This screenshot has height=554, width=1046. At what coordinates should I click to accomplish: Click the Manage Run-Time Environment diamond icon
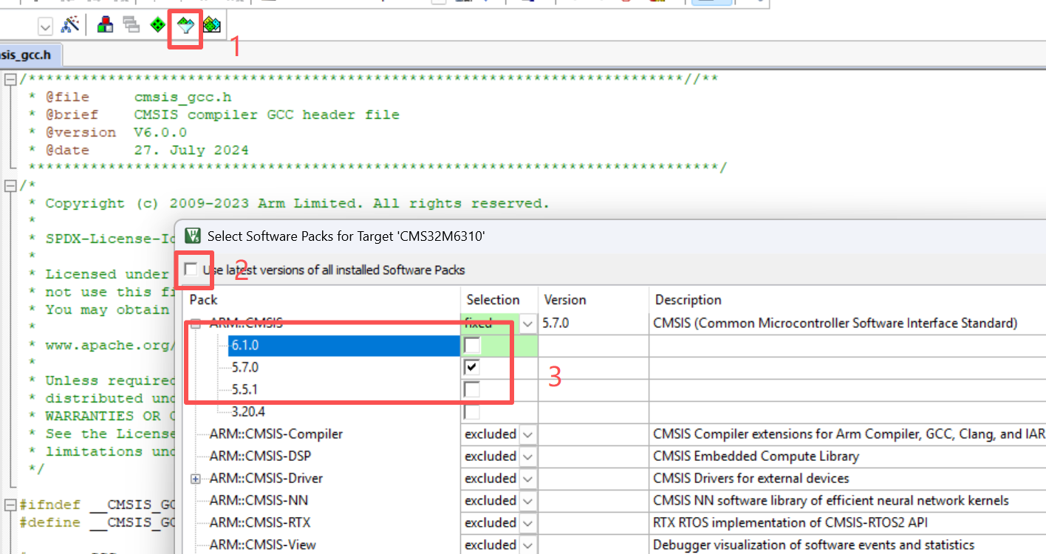point(157,24)
